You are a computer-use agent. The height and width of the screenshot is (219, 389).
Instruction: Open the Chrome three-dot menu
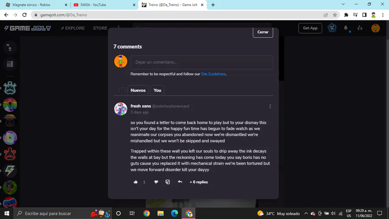point(383,15)
